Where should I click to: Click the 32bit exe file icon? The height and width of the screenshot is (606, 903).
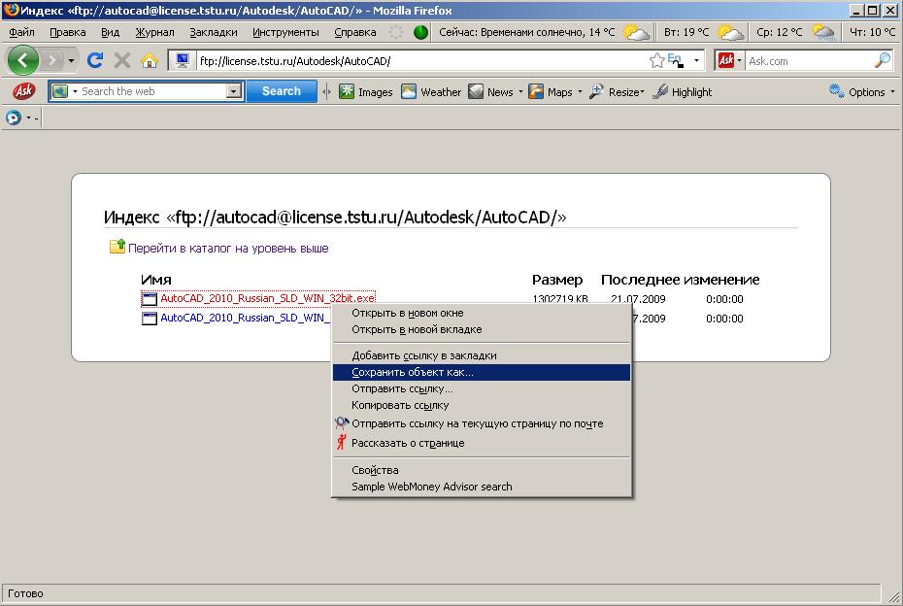150,299
